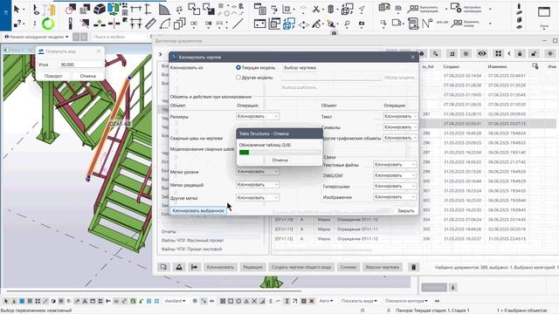The width and height of the screenshot is (559, 314).
Task: Click the numbering N° icon
Action: (427, 24)
